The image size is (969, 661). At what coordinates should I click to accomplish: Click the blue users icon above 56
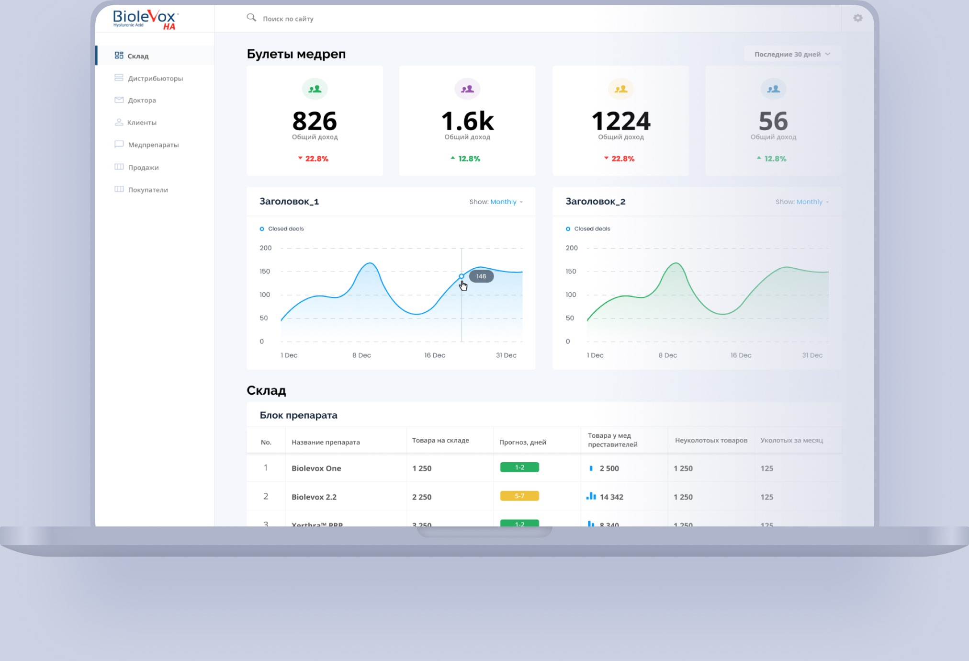[x=773, y=89]
